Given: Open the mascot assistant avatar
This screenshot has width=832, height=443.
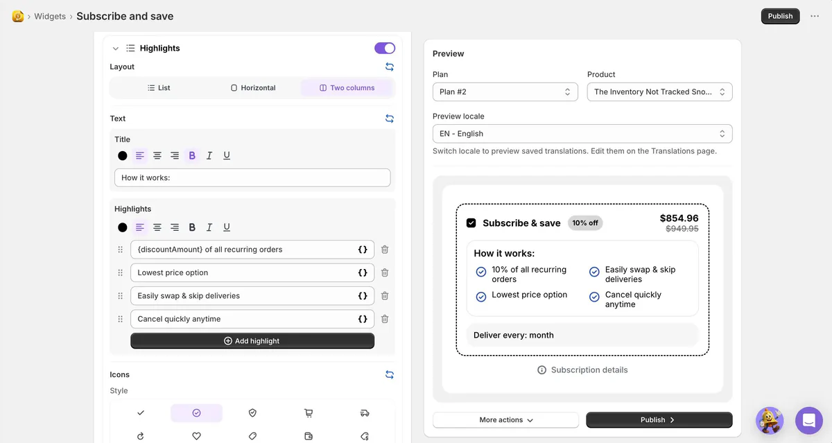Looking at the screenshot, I should point(770,420).
